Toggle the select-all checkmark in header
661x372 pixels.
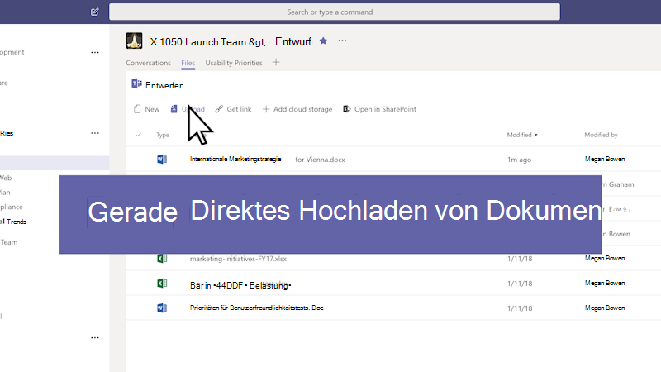pyautogui.click(x=138, y=135)
